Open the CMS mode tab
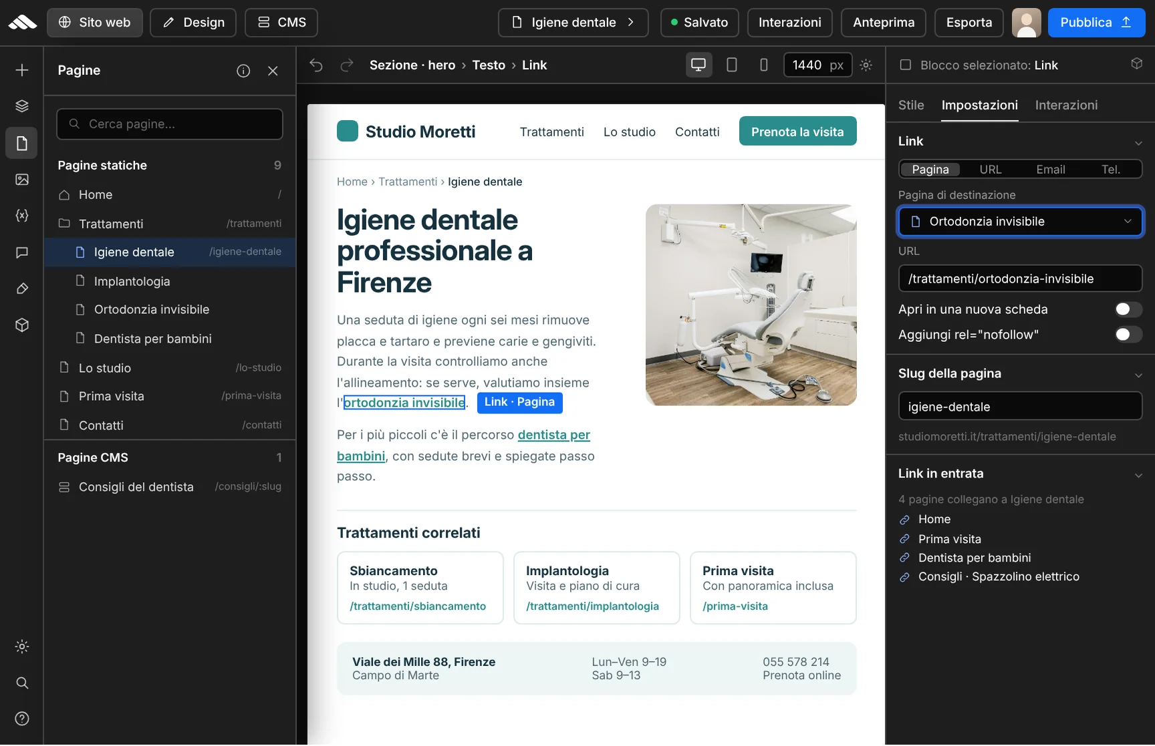This screenshot has height=746, width=1155. (x=281, y=23)
